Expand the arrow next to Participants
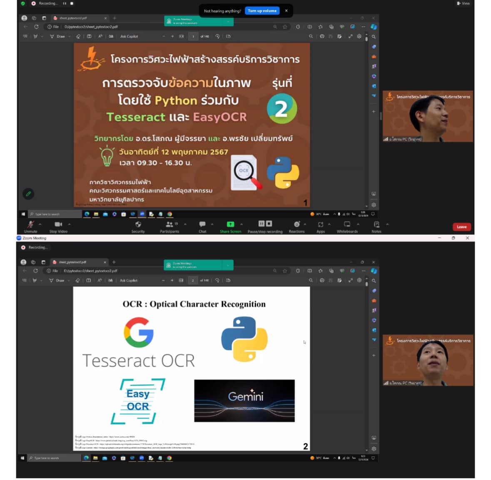Screen dimensions: 491x480 (x=185, y=224)
